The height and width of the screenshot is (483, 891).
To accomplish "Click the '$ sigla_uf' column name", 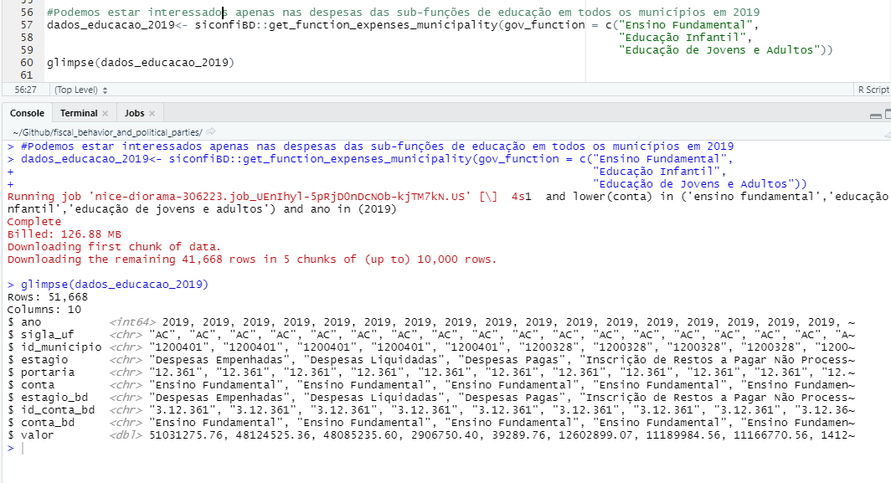I will (40, 335).
